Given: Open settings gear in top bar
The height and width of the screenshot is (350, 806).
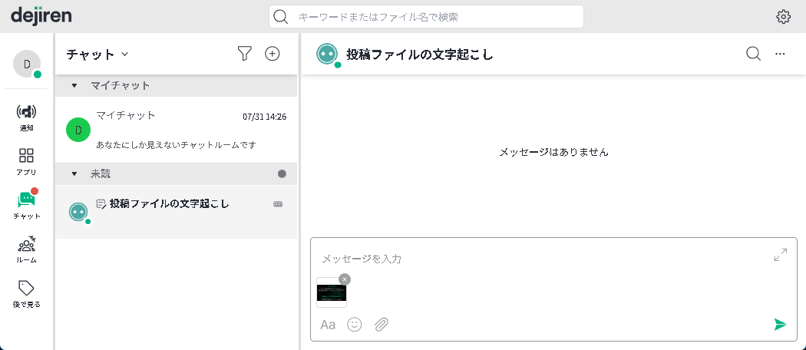Looking at the screenshot, I should tap(783, 17).
